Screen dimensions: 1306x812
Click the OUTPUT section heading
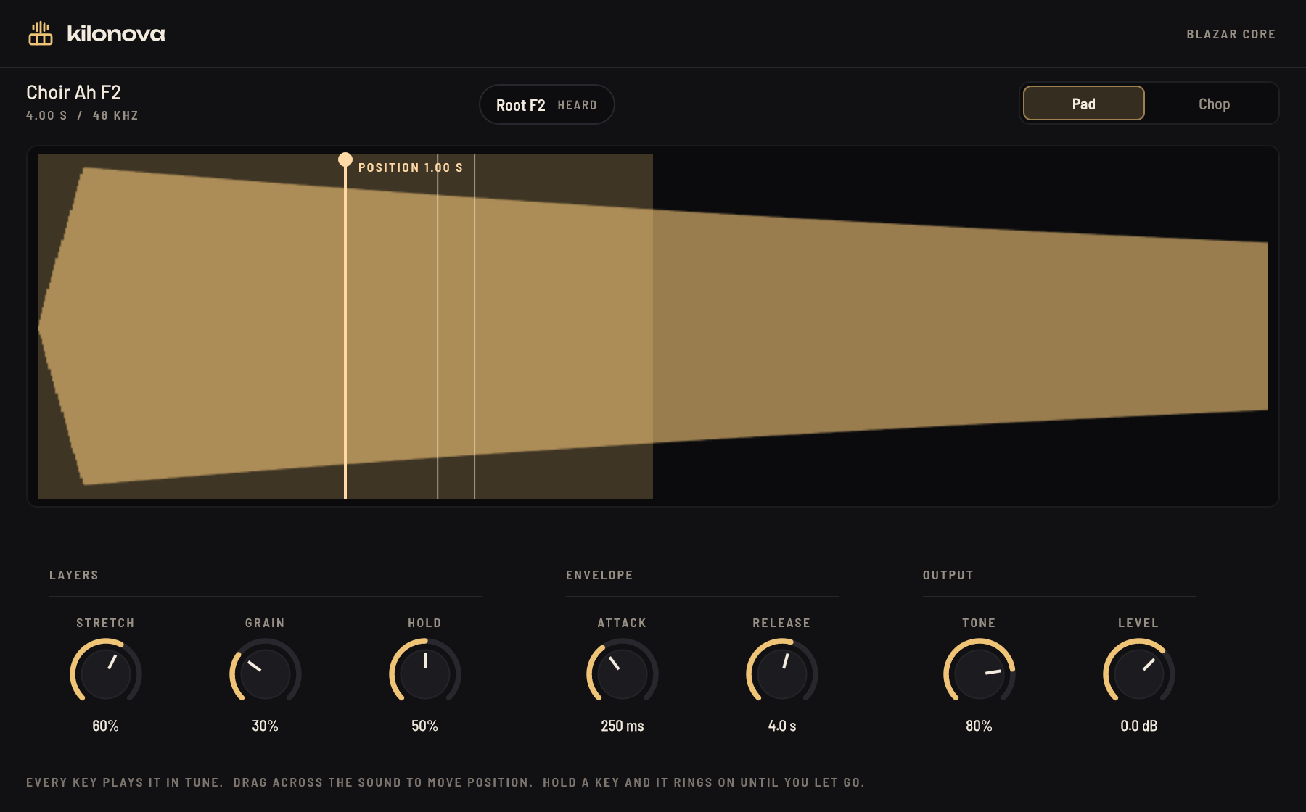(948, 575)
